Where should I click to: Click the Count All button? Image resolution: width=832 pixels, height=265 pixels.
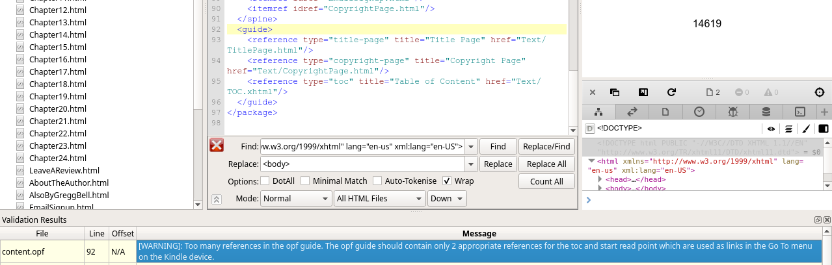546,182
